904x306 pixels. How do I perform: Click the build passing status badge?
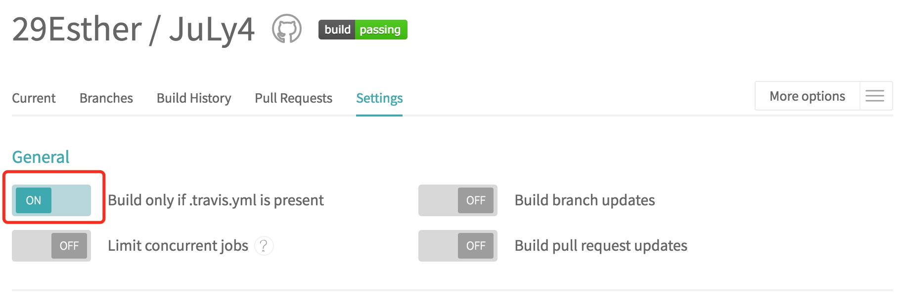click(362, 30)
